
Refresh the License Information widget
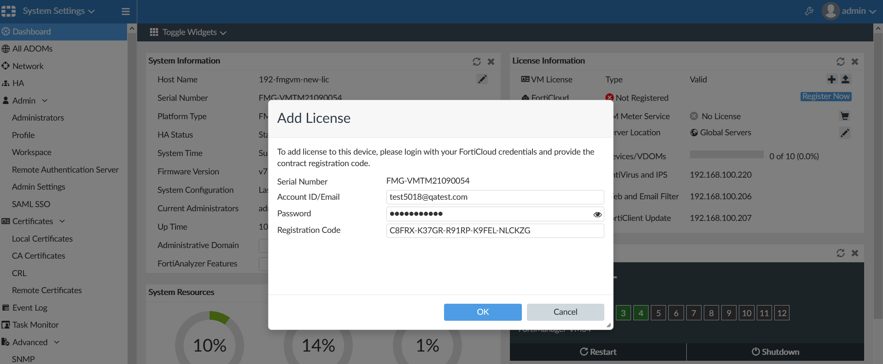pyautogui.click(x=840, y=61)
